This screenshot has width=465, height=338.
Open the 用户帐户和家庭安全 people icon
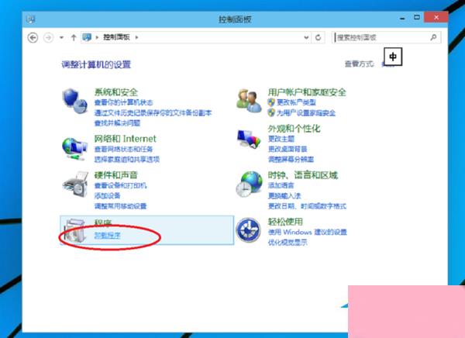tap(249, 101)
